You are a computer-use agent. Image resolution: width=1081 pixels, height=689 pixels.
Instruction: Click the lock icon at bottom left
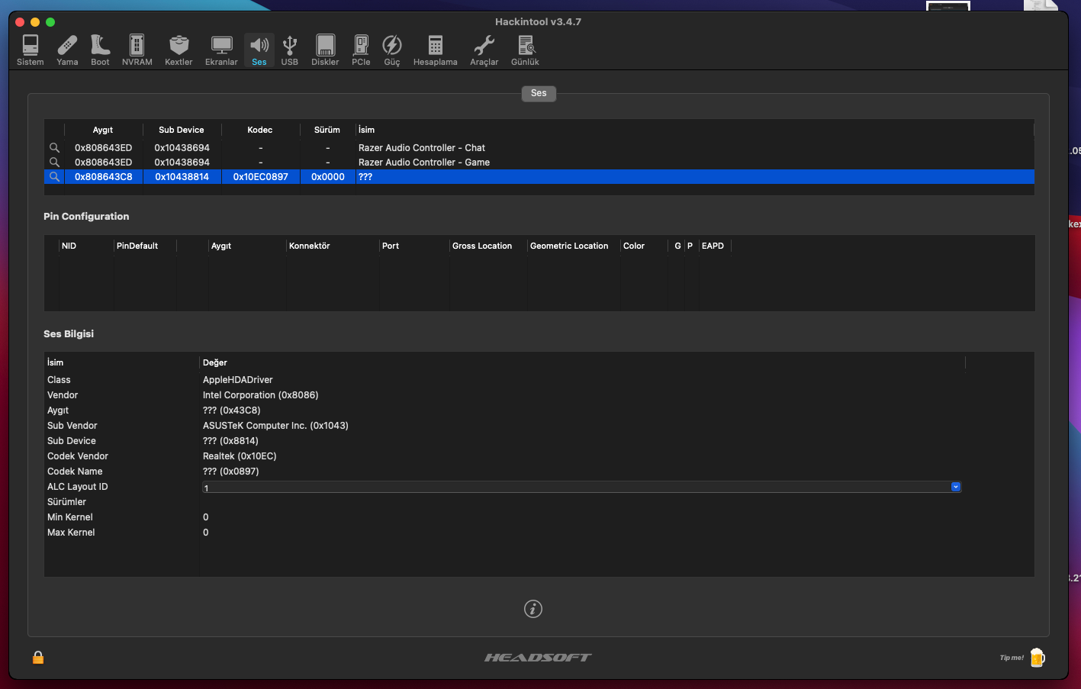(38, 657)
